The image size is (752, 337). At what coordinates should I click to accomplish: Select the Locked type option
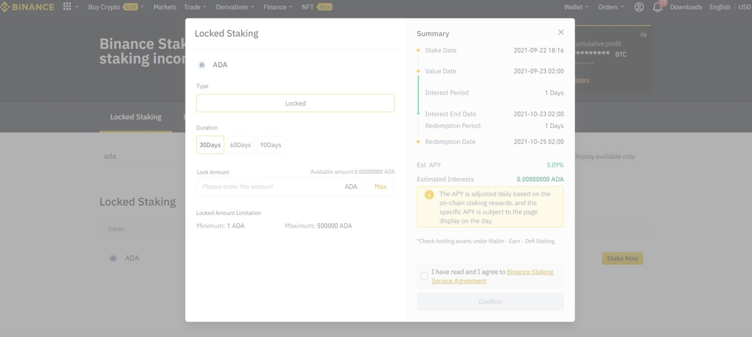pos(295,103)
